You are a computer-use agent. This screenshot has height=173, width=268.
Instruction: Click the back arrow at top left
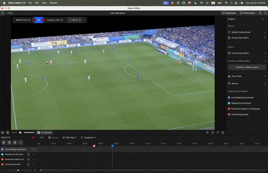pos(3,13)
